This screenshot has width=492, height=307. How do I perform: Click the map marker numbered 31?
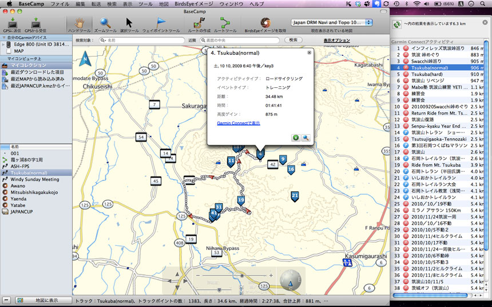(x=219, y=208)
